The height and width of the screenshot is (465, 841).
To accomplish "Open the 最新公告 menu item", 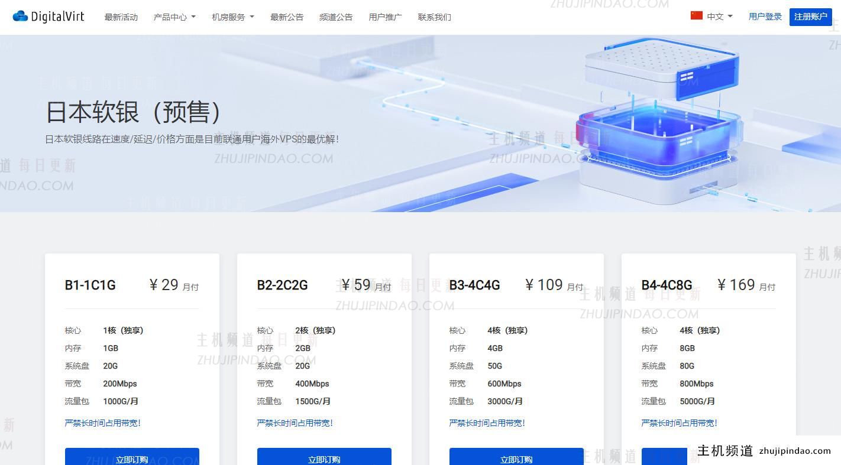I will coord(287,17).
